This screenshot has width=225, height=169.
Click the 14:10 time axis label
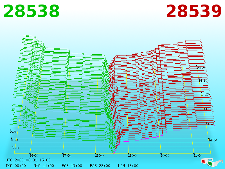pyautogui.click(x=203, y=81)
